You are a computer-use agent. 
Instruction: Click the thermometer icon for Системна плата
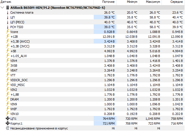pos(8,12)
